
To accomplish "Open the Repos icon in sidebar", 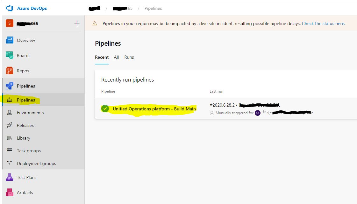I will tap(10, 70).
